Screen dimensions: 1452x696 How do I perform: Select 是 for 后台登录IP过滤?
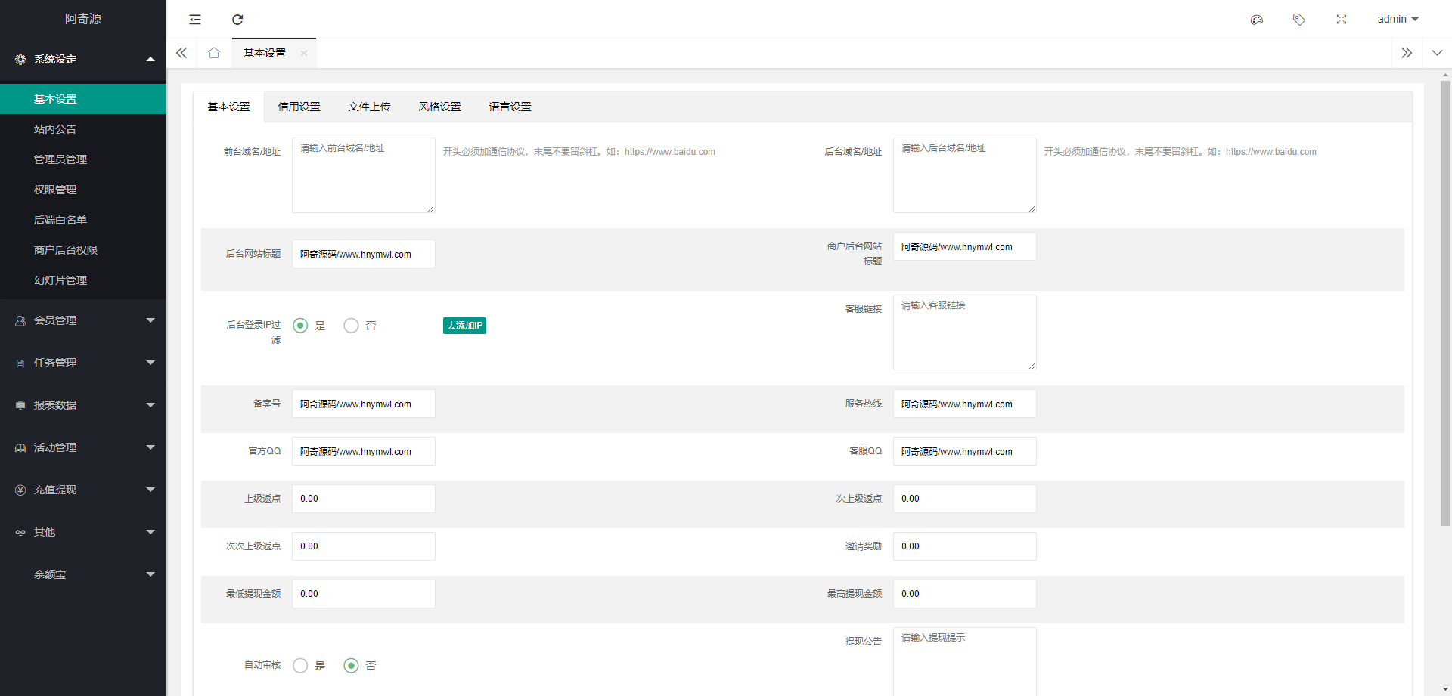[x=300, y=326]
